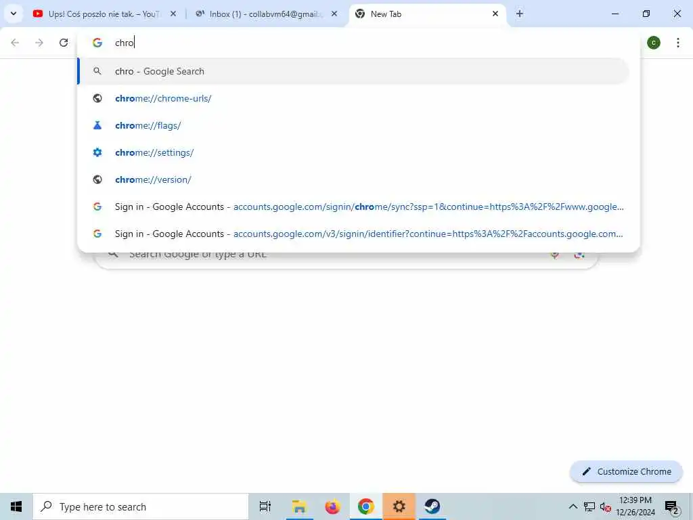
Task: Open Google Lens image search icon
Action: [579, 255]
